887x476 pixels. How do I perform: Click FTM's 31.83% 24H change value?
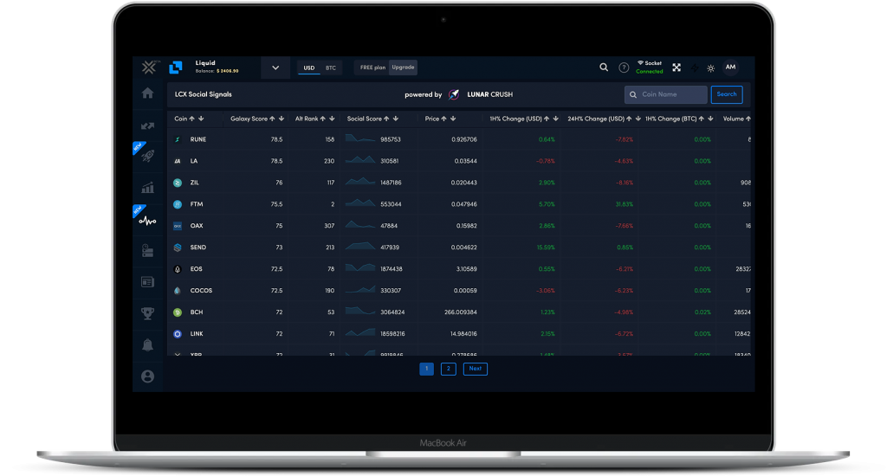pos(624,204)
